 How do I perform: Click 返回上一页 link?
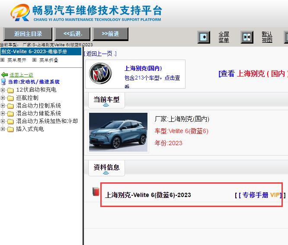tap(100, 54)
